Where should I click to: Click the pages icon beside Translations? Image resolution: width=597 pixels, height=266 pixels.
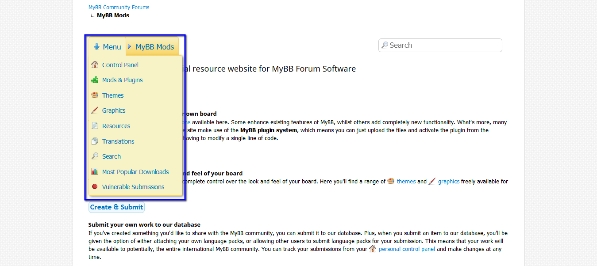[95, 141]
